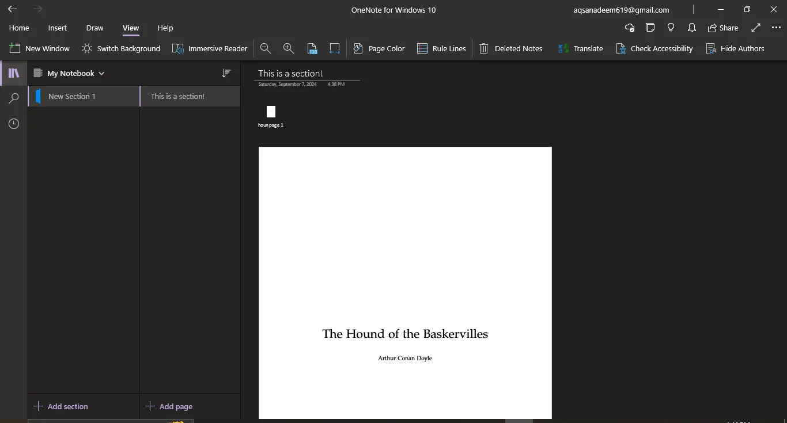Click the page date 'Saturday, September 7, 2024'
The image size is (787, 423).
pyautogui.click(x=287, y=84)
